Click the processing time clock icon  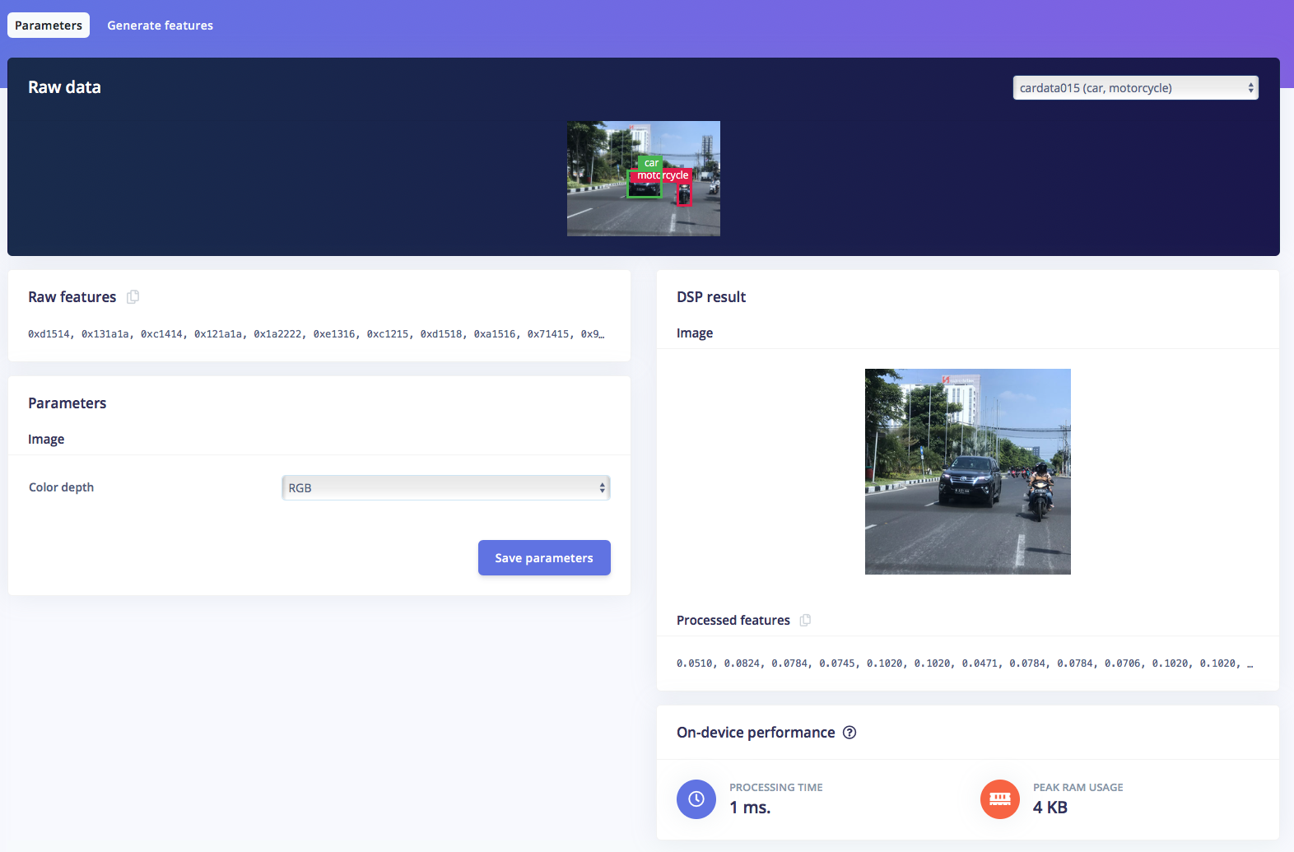696,799
